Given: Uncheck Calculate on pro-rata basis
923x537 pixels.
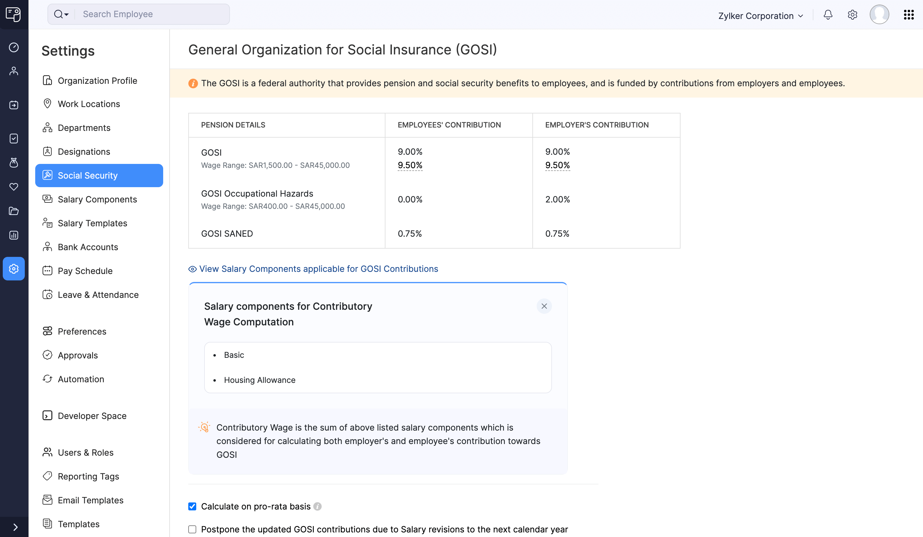Looking at the screenshot, I should click(192, 506).
